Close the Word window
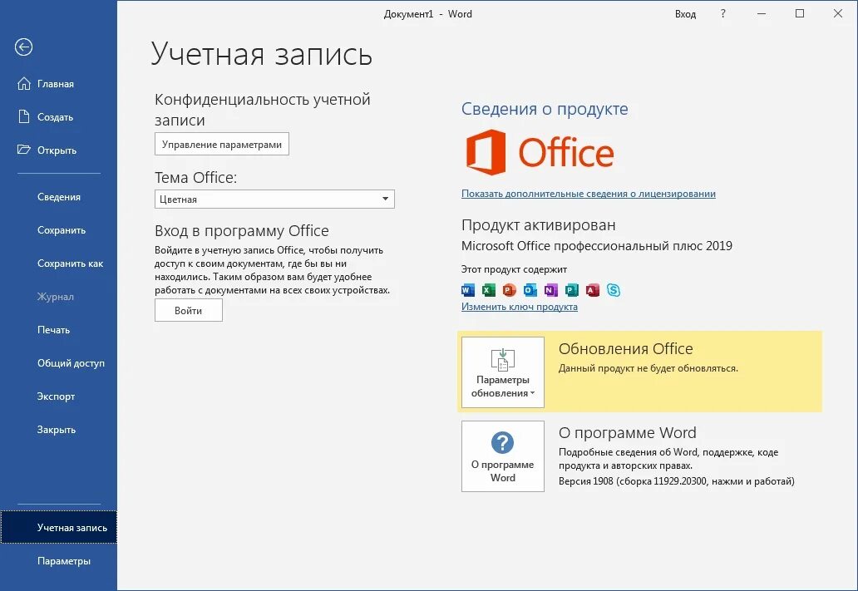The width and height of the screenshot is (858, 591). tap(838, 13)
